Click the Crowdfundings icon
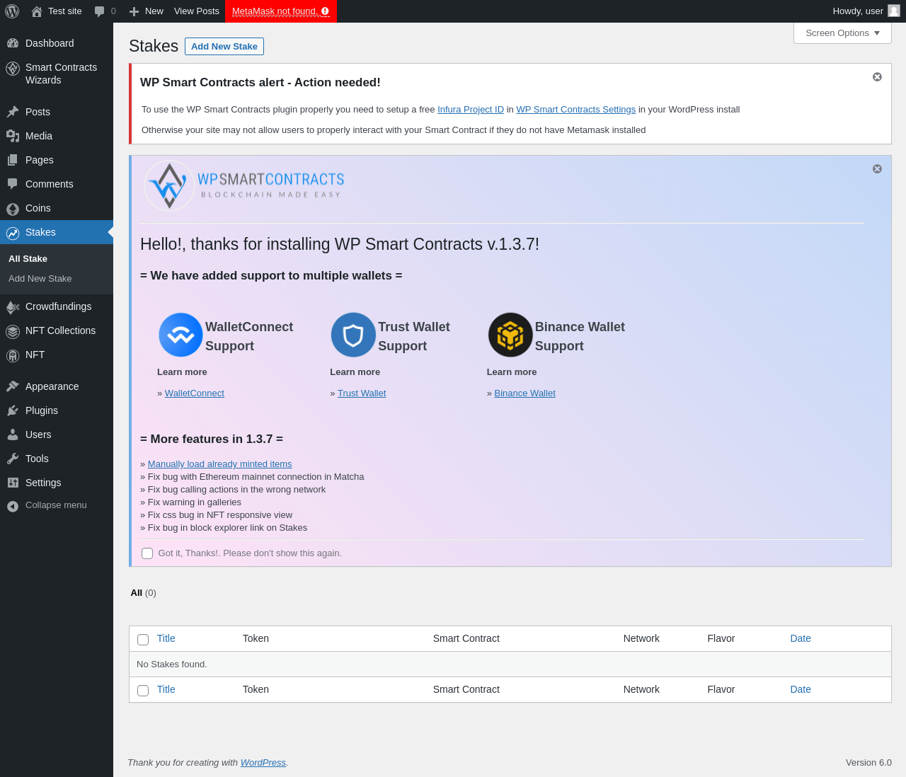The image size is (906, 777). click(x=13, y=307)
